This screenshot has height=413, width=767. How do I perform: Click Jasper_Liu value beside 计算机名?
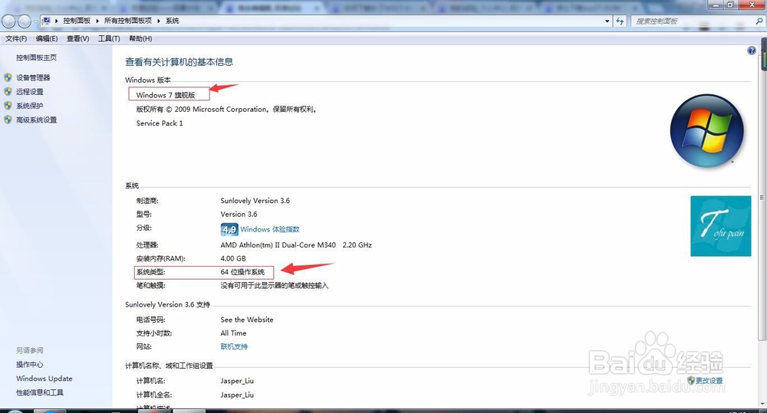[237, 381]
